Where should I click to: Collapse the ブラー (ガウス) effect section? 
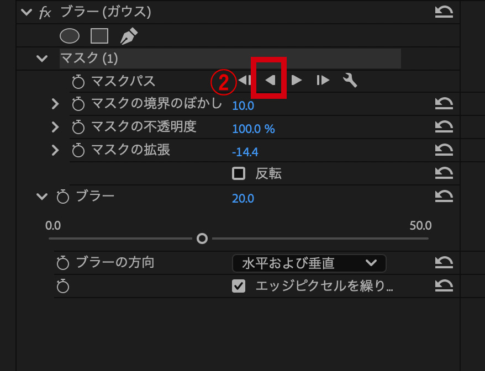[x=26, y=12]
